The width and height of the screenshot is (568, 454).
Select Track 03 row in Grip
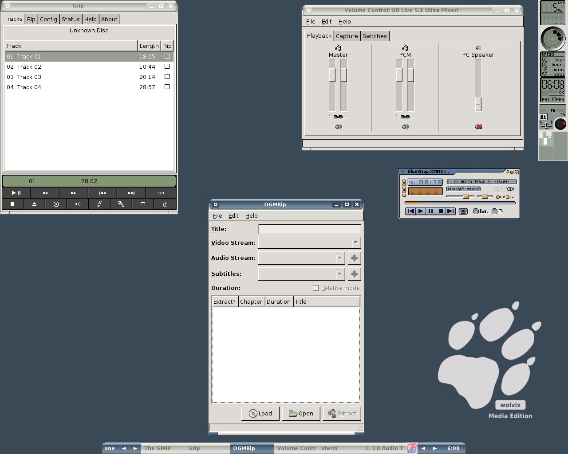pyautogui.click(x=89, y=77)
